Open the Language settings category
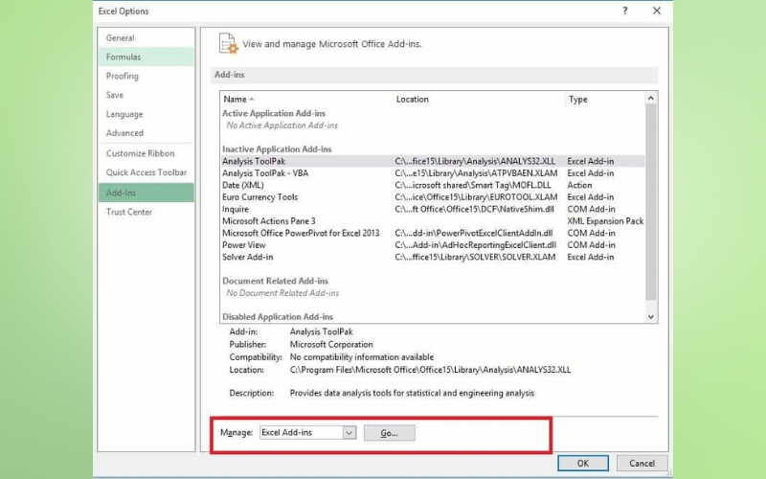Screen dimensions: 766x479 click(x=146, y=114)
